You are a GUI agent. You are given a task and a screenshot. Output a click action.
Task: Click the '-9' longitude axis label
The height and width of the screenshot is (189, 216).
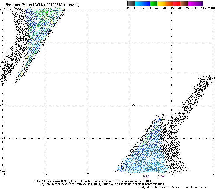pyautogui.click(x=87, y=174)
